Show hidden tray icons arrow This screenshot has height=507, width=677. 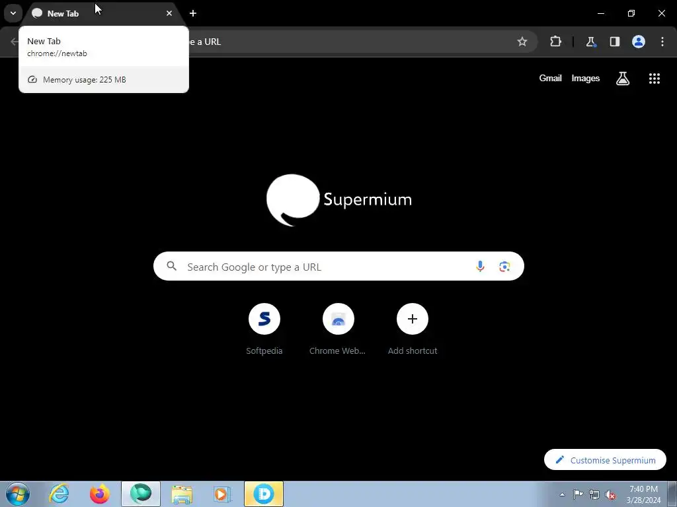[x=562, y=494]
